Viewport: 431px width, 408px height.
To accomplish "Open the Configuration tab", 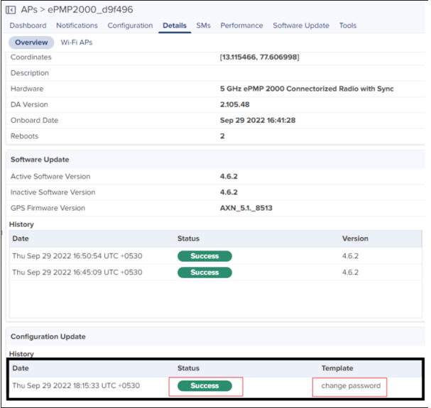I will point(130,26).
